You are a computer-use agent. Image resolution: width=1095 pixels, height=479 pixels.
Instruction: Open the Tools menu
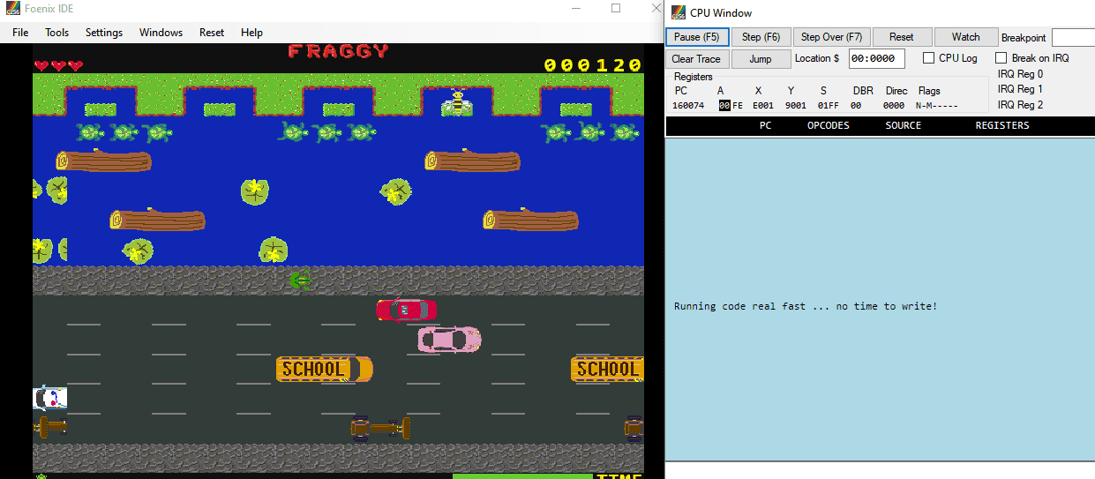click(x=57, y=33)
